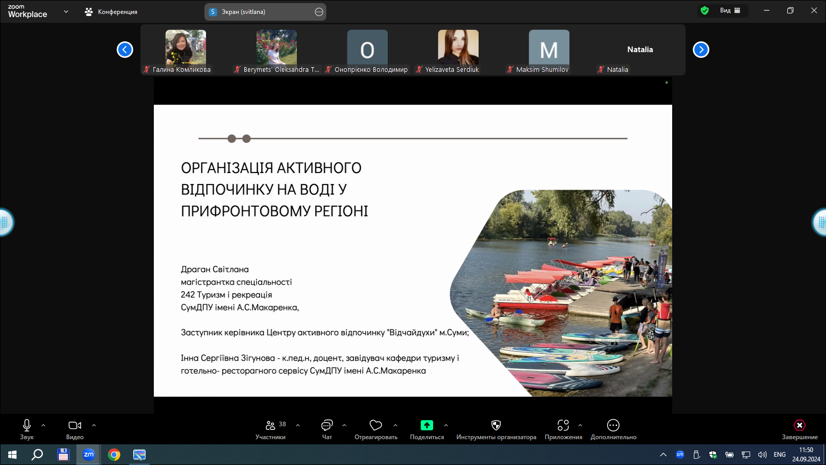Open the Приложения apps icon
Viewport: 826px width, 465px height.
tap(563, 425)
